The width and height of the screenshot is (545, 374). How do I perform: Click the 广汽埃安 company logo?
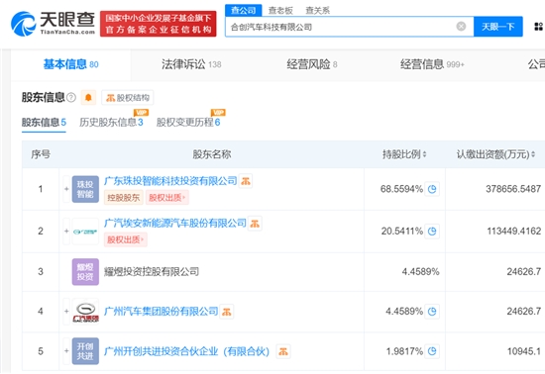point(85,232)
